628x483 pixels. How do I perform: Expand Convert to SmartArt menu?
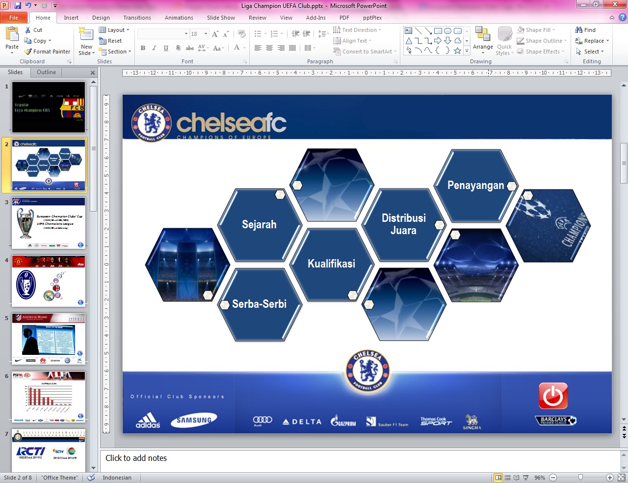(x=365, y=52)
